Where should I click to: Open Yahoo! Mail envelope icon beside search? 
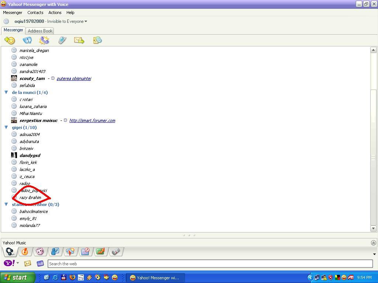click(x=28, y=263)
